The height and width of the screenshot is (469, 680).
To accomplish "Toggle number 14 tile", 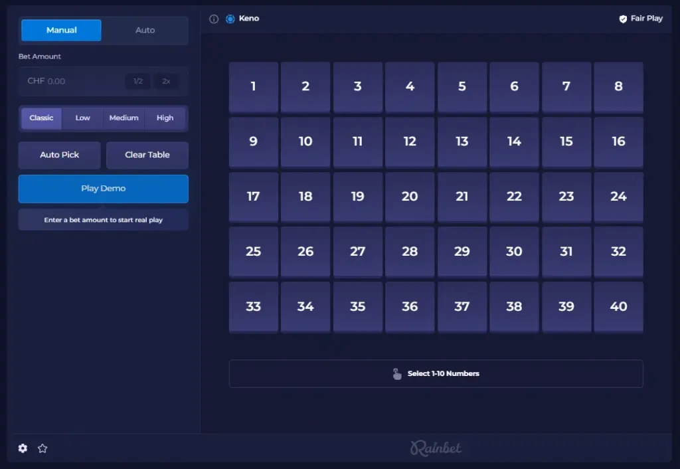I will (515, 142).
